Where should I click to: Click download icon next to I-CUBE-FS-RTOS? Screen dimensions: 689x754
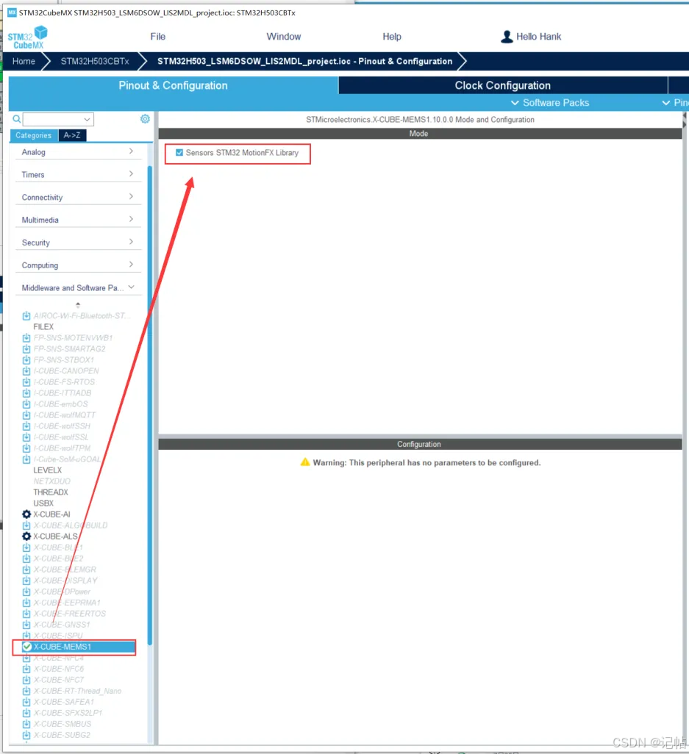pos(26,382)
